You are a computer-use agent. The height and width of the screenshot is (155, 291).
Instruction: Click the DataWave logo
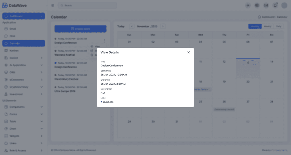(x=15, y=5)
